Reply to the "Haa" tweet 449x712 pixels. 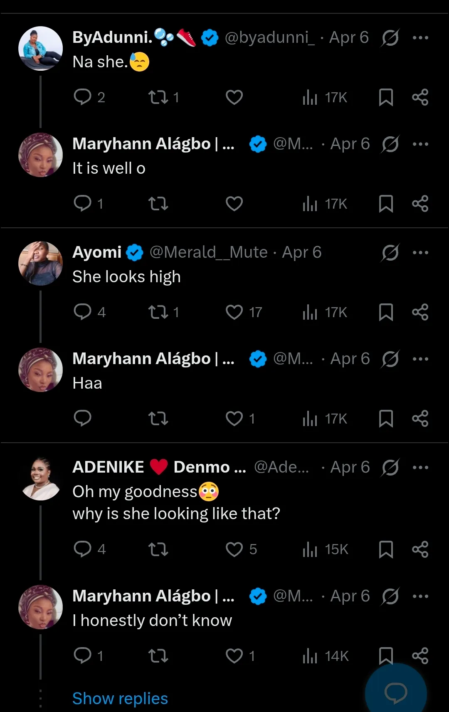click(x=82, y=418)
